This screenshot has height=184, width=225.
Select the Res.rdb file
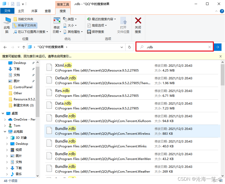(x=132, y=93)
